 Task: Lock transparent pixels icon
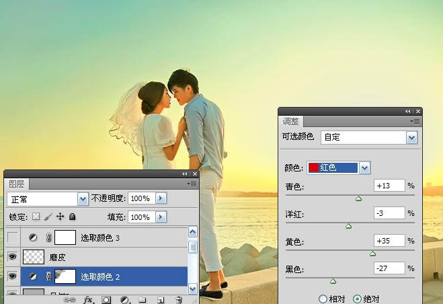[x=36, y=217]
